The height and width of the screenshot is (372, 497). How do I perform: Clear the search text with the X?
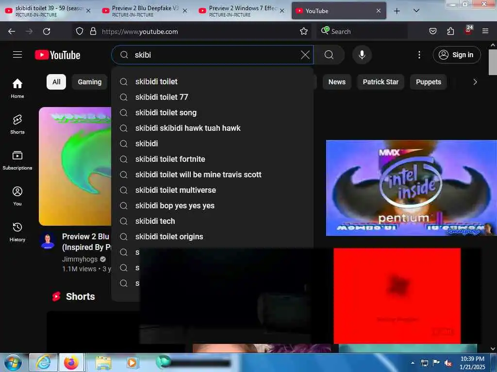[x=305, y=55]
